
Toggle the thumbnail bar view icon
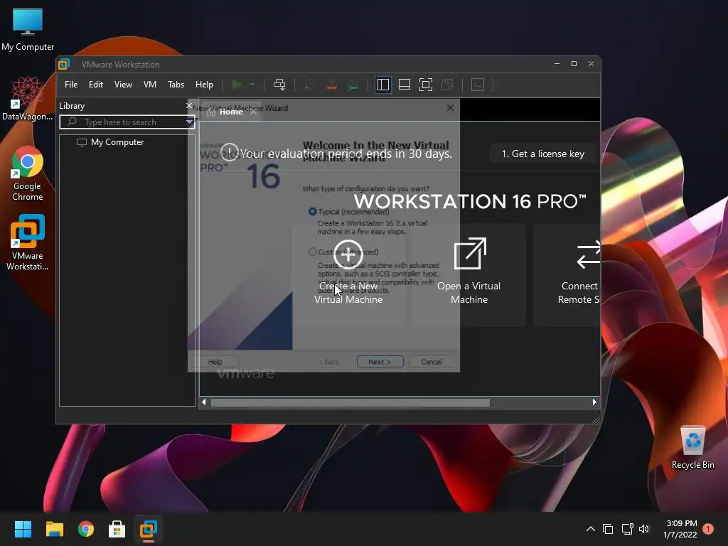click(x=405, y=85)
